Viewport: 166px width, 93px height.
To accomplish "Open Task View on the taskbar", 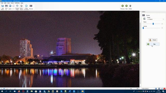I will (10, 91).
